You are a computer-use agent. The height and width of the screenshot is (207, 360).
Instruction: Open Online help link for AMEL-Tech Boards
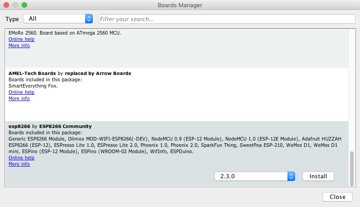[x=22, y=92]
